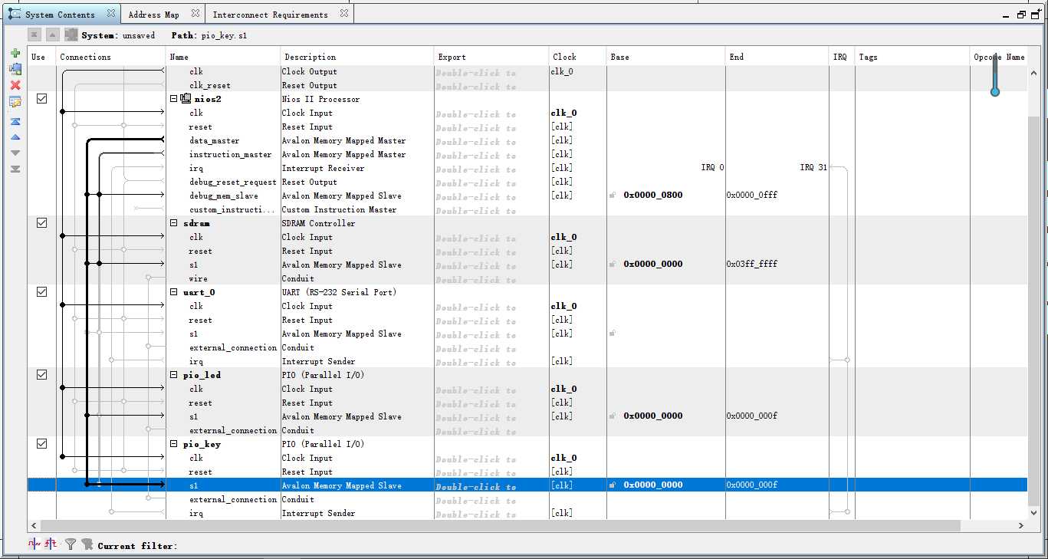Toggle the lock icon for uart_0 s1 base
Image resolution: width=1048 pixels, height=559 pixels.
(x=613, y=334)
